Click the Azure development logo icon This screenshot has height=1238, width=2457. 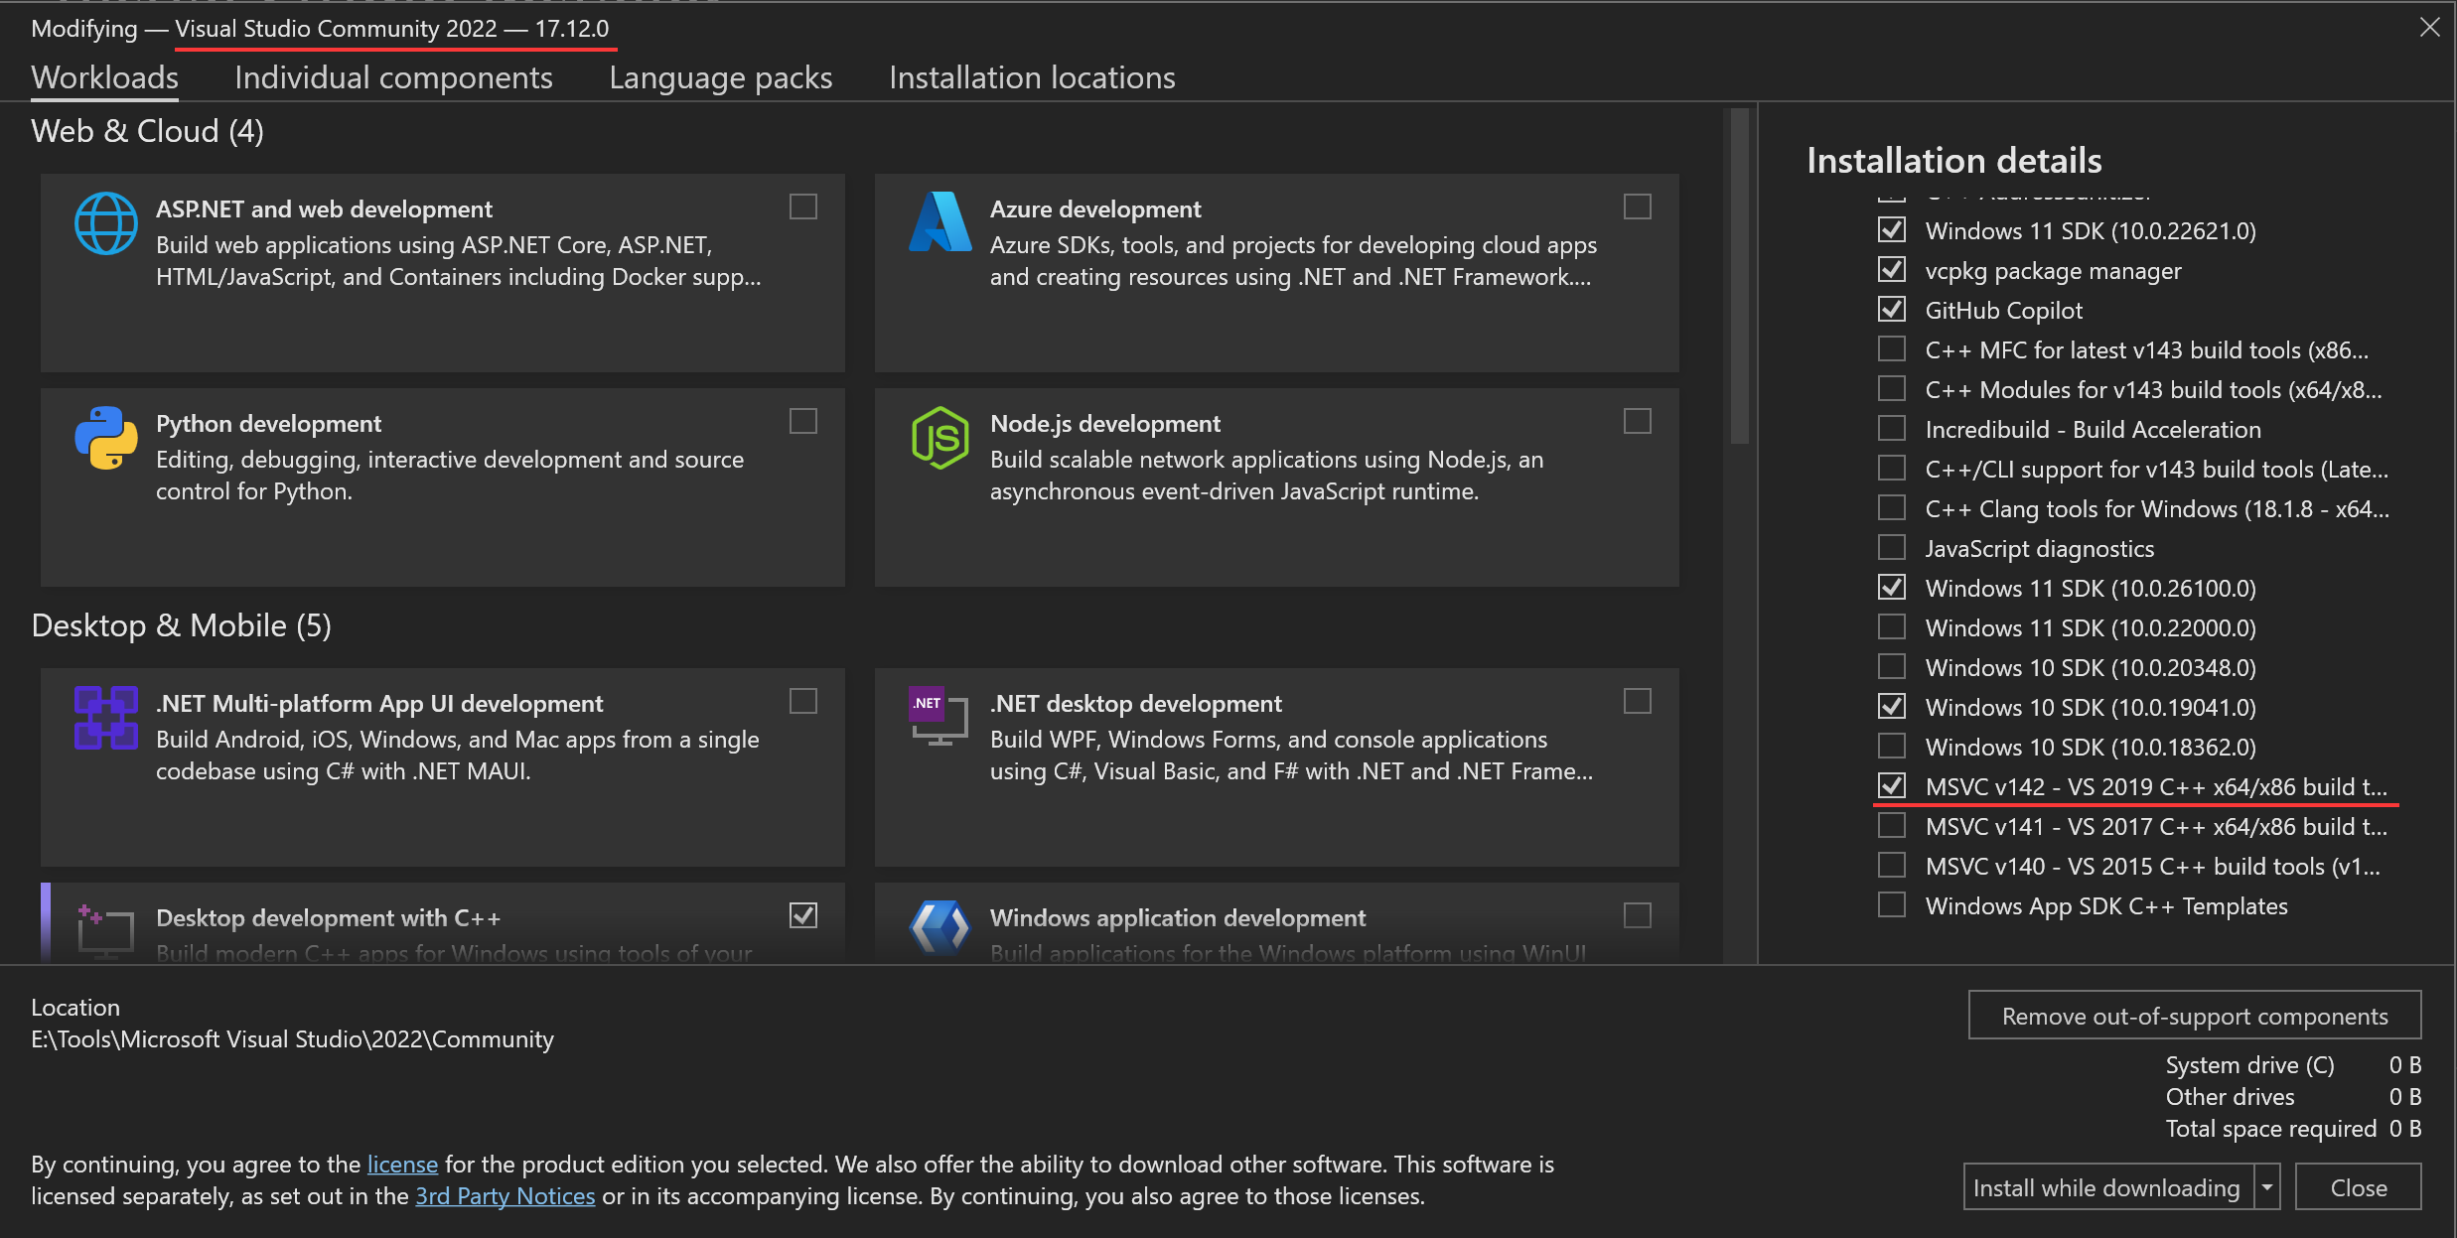pos(939,222)
